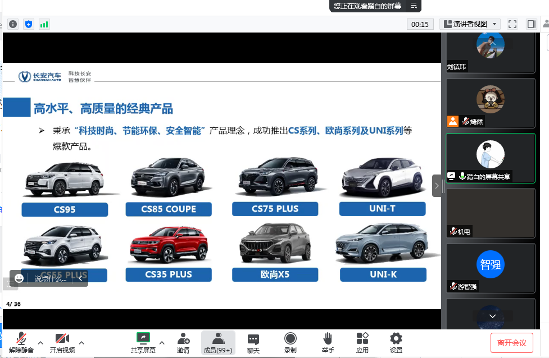Screen dimensions: 549x358
Task: Expand audio options arrow beside 解除静音
Action: (40, 342)
